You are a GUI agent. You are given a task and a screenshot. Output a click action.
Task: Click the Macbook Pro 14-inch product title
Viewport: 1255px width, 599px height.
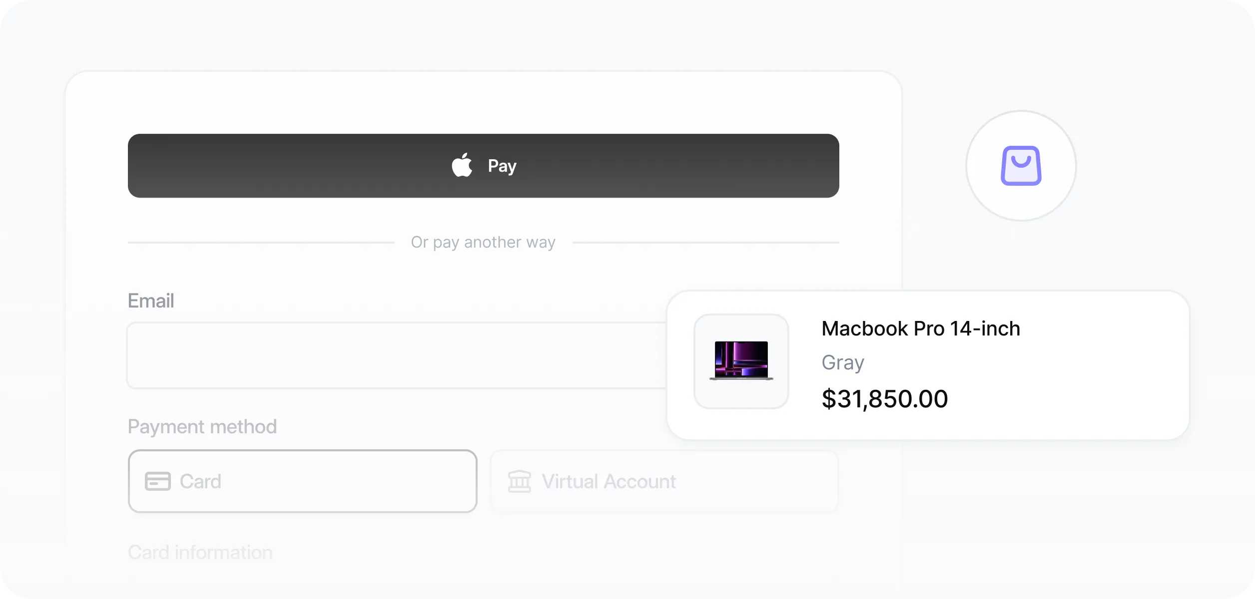point(922,328)
